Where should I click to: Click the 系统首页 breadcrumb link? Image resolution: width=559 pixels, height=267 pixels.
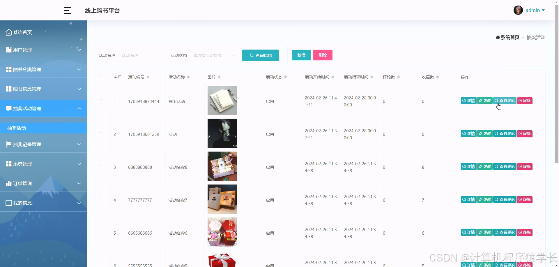pos(510,37)
